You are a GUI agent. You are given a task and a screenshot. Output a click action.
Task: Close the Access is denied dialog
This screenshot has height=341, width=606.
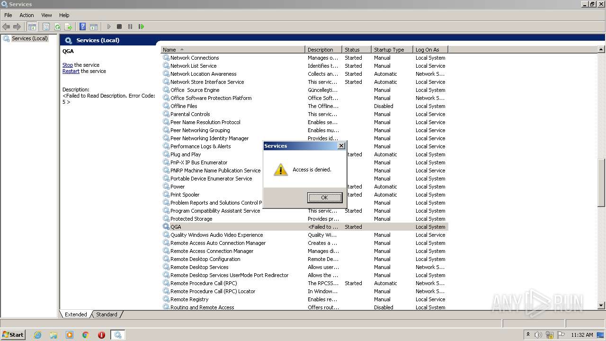click(341, 146)
